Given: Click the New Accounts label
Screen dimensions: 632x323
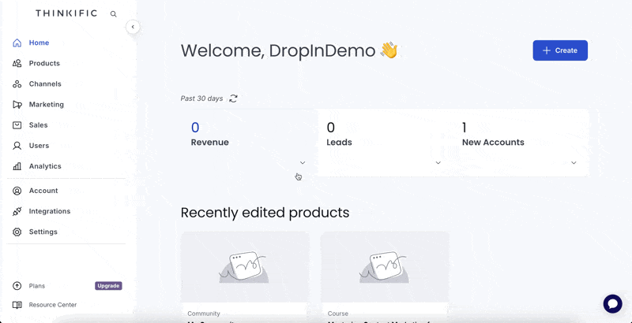Looking at the screenshot, I should [x=493, y=143].
